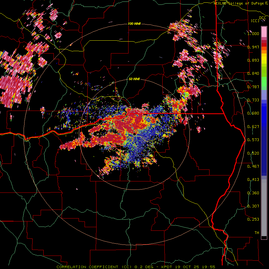269x269 pixels.
Task: Click the TH threshold label on the scale
Action: tap(257, 233)
